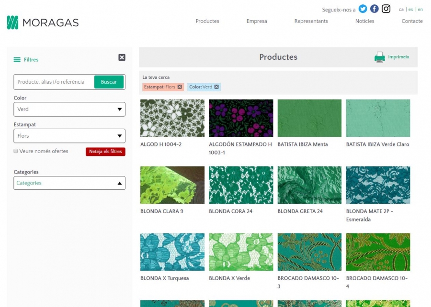
Task: Open BLONDA MATE 2P - Esmeralda thumbnail
Action: 378,185
